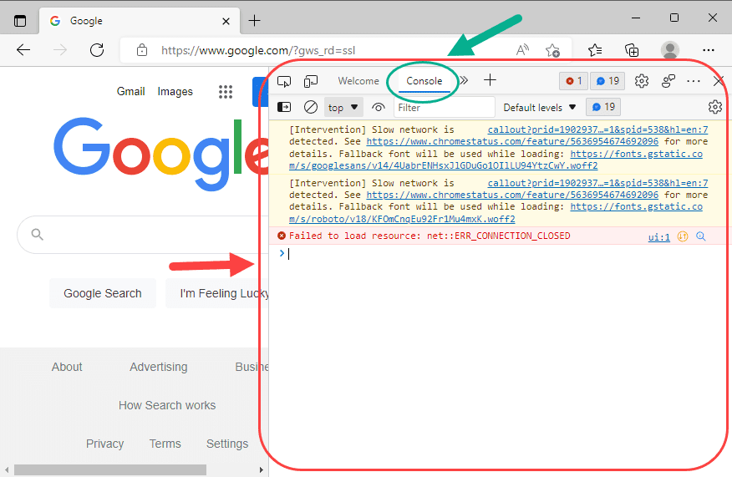Click the Google logo
Viewport: 732px width, 477px height.
click(x=161, y=154)
